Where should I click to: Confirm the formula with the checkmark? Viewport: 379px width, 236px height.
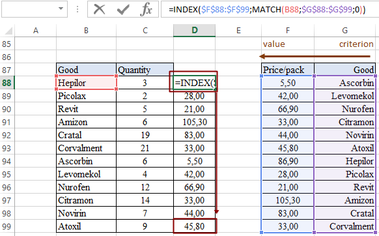(123, 10)
